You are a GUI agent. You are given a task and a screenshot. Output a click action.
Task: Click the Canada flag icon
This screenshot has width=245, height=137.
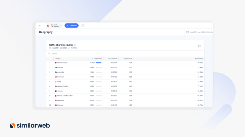56,67
